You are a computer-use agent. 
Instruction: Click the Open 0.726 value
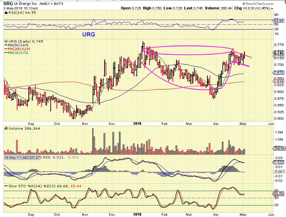[x=131, y=8]
